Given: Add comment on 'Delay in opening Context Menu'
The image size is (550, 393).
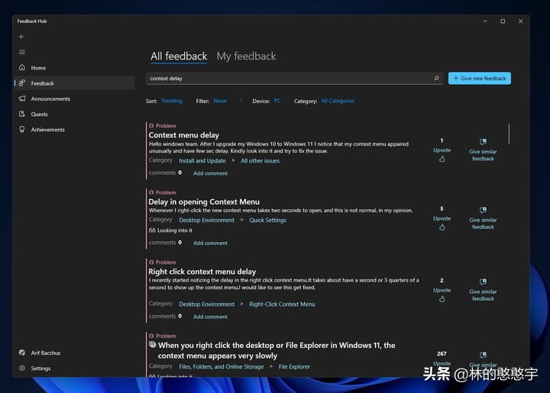Looking at the screenshot, I should 211,243.
